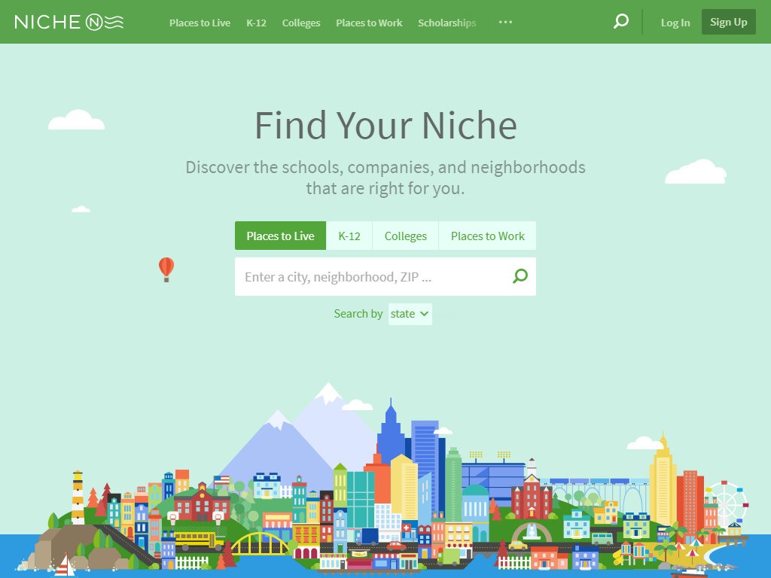The image size is (771, 578).
Task: Click the Niche logo in header
Action: [x=69, y=22]
